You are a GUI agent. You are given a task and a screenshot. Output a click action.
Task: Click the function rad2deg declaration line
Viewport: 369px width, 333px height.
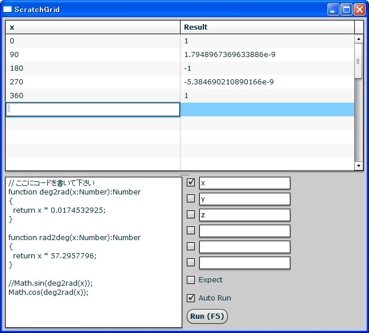[x=75, y=237]
